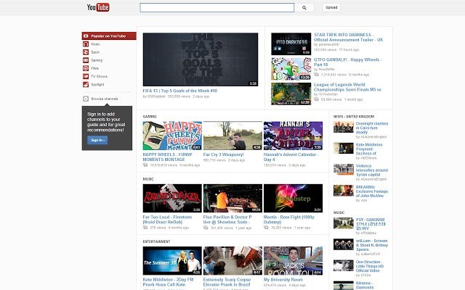
Task: Open PSY Gangnam Style video link
Action: (x=371, y=224)
